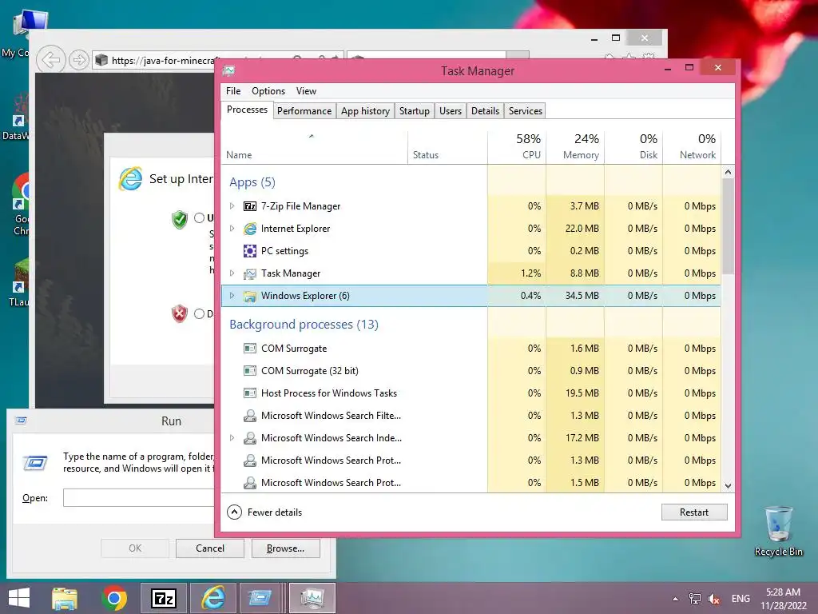Expand the Internet Explorer process group
Image resolution: width=818 pixels, height=614 pixels.
[x=232, y=229]
